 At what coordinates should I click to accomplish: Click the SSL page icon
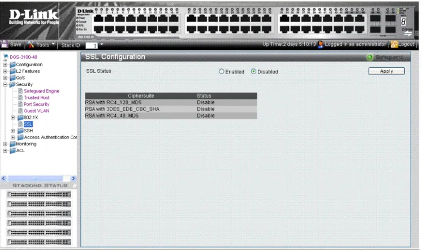pos(20,124)
